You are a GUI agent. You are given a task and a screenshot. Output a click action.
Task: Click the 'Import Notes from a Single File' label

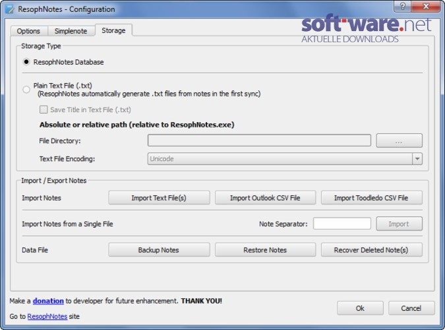tap(67, 224)
